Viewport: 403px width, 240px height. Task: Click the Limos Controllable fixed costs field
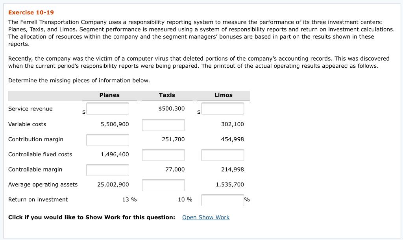(x=223, y=155)
